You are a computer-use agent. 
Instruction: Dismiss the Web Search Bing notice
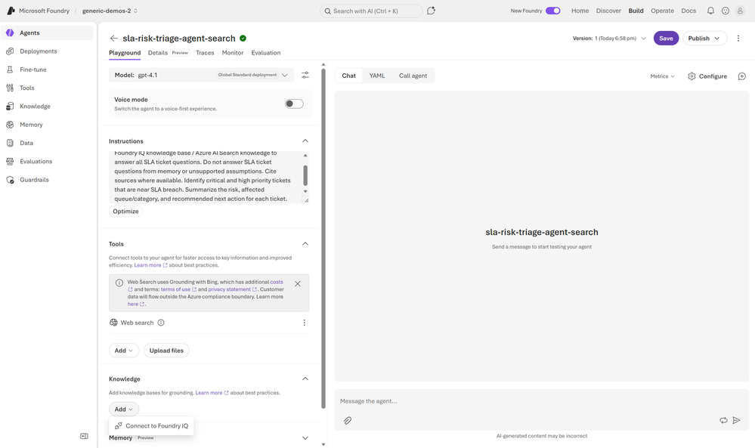(x=298, y=283)
